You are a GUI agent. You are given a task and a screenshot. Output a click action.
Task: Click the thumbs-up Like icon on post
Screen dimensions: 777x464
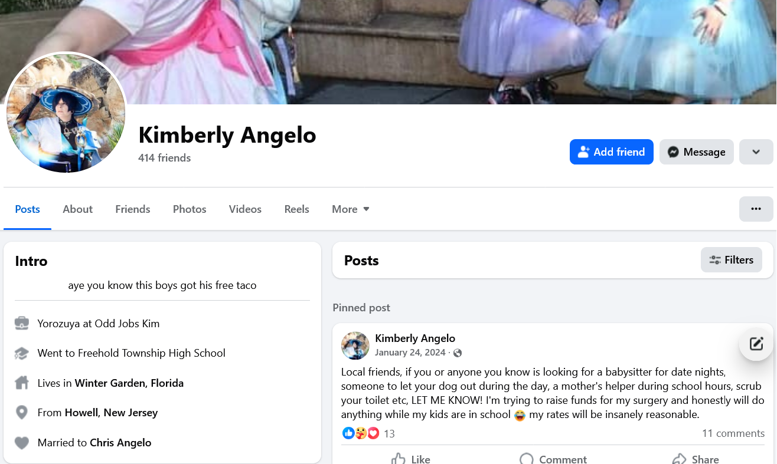click(x=399, y=459)
